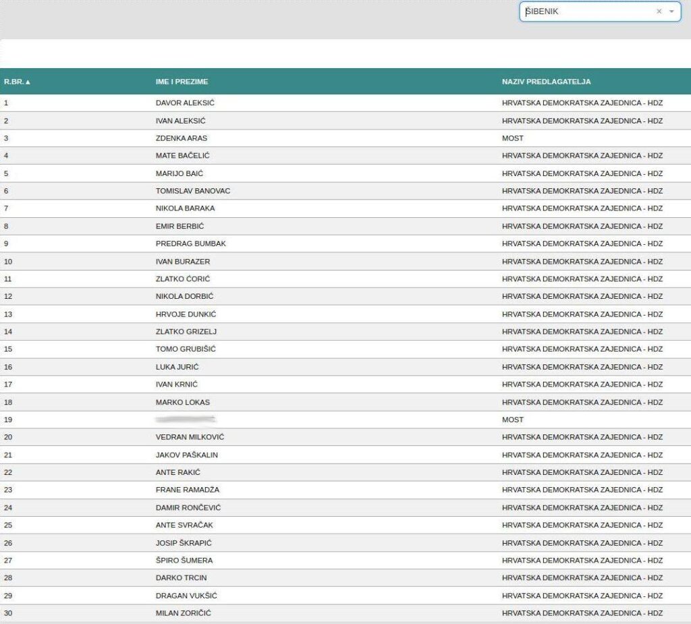Select the name LUKA JURIĆ
Viewport: 691px width, 624px height.
pos(177,367)
